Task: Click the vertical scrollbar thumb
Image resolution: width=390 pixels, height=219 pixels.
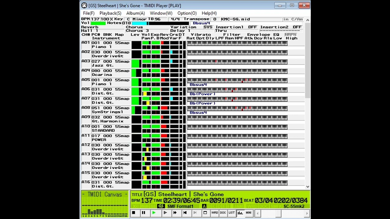Action: coord(308,61)
